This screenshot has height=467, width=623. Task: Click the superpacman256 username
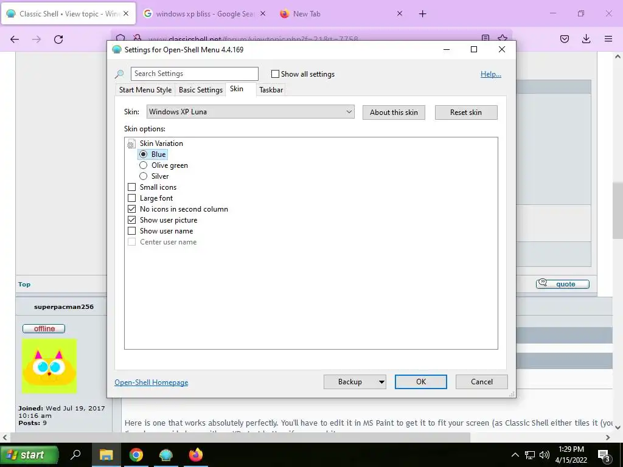click(x=64, y=306)
